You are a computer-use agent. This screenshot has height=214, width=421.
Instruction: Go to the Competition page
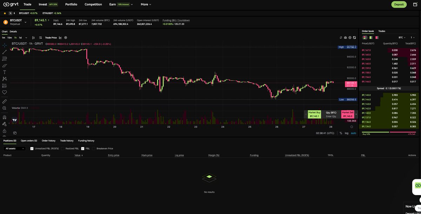tap(93, 4)
